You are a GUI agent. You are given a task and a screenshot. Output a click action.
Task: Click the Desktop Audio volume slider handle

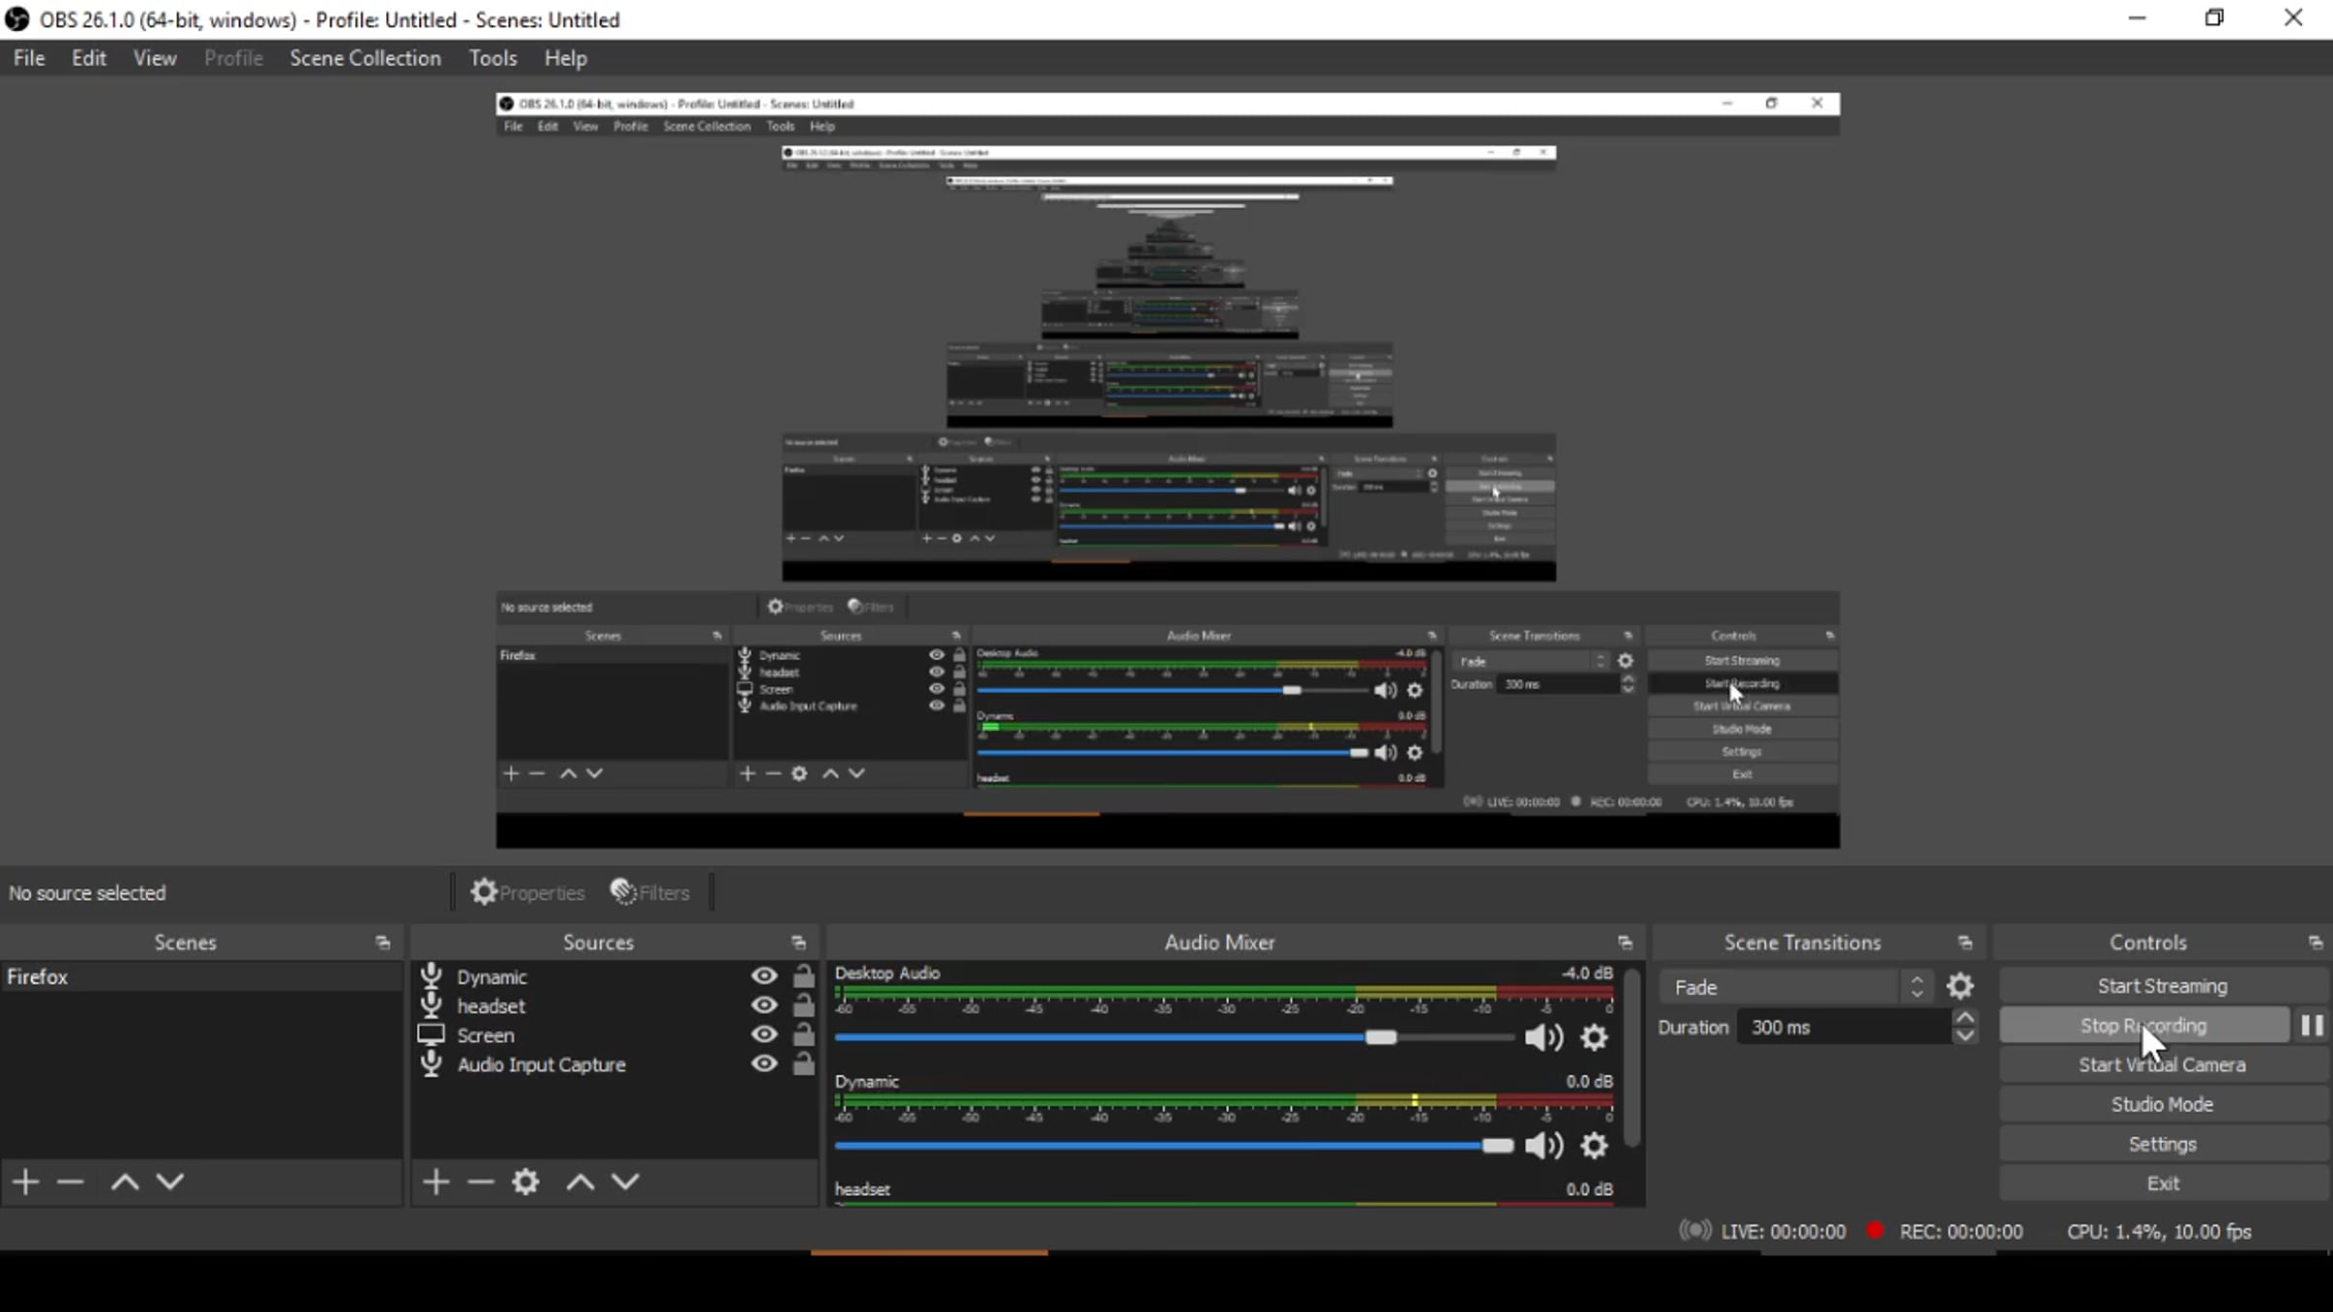pos(1380,1038)
